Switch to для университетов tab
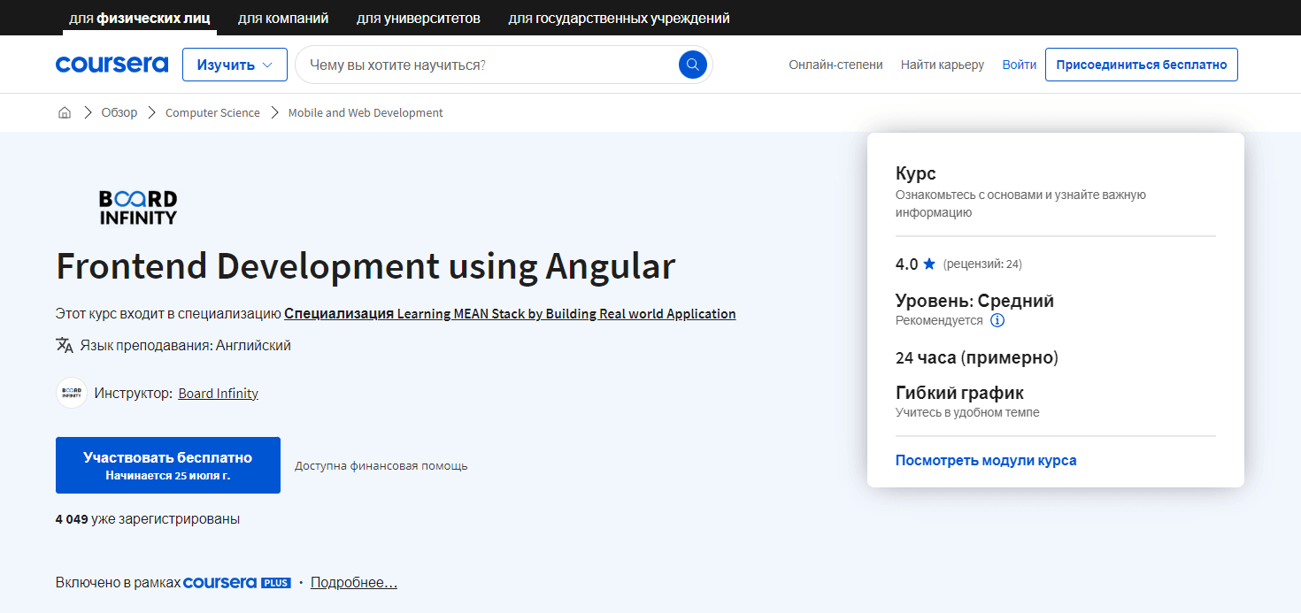1301x613 pixels. tap(419, 18)
